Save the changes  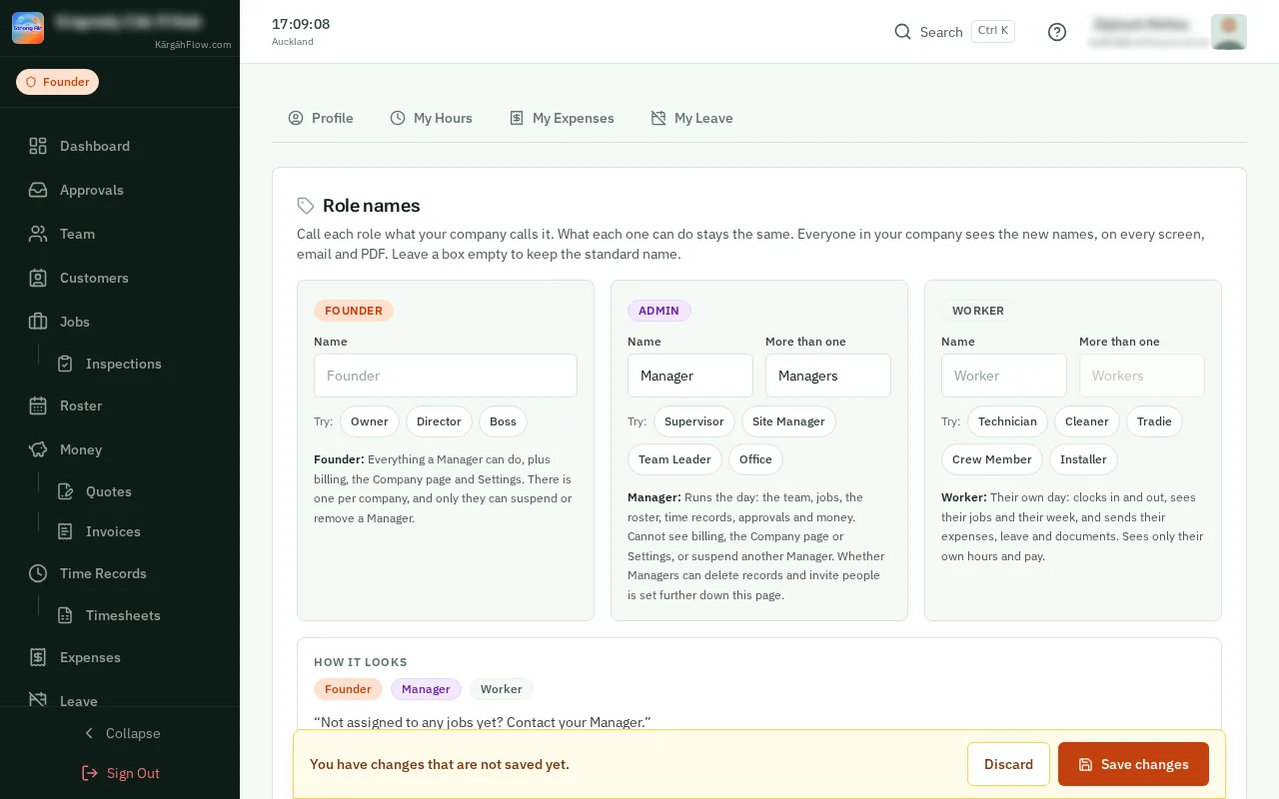tap(1133, 764)
